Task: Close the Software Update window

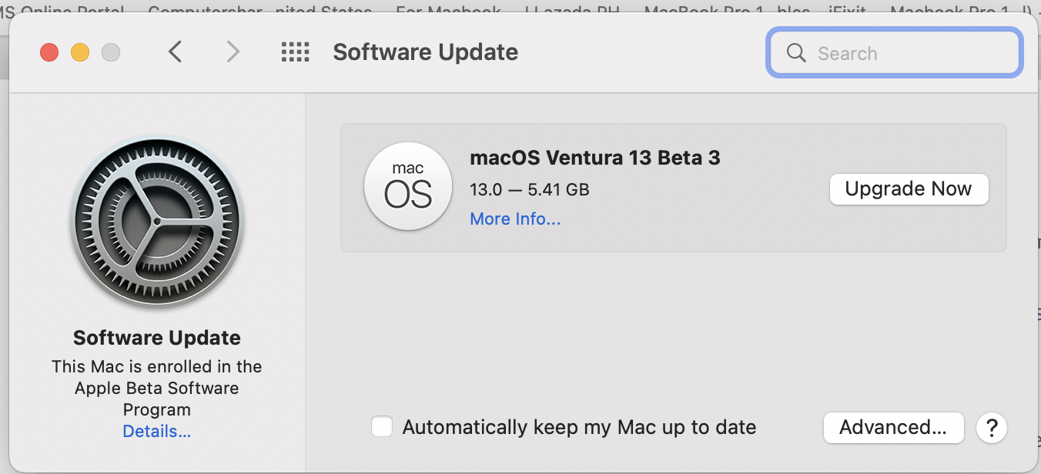Action: pyautogui.click(x=49, y=52)
